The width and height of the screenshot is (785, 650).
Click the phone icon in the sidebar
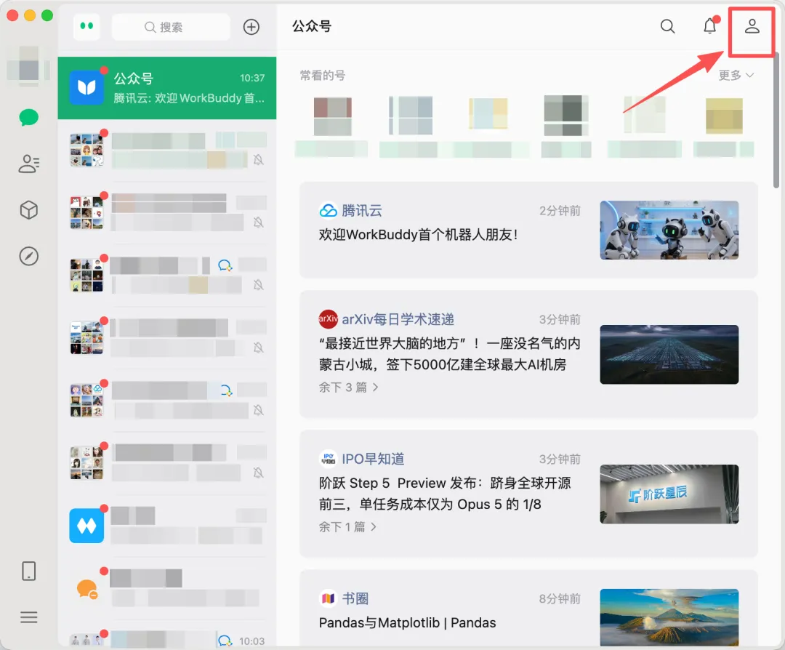(x=28, y=571)
